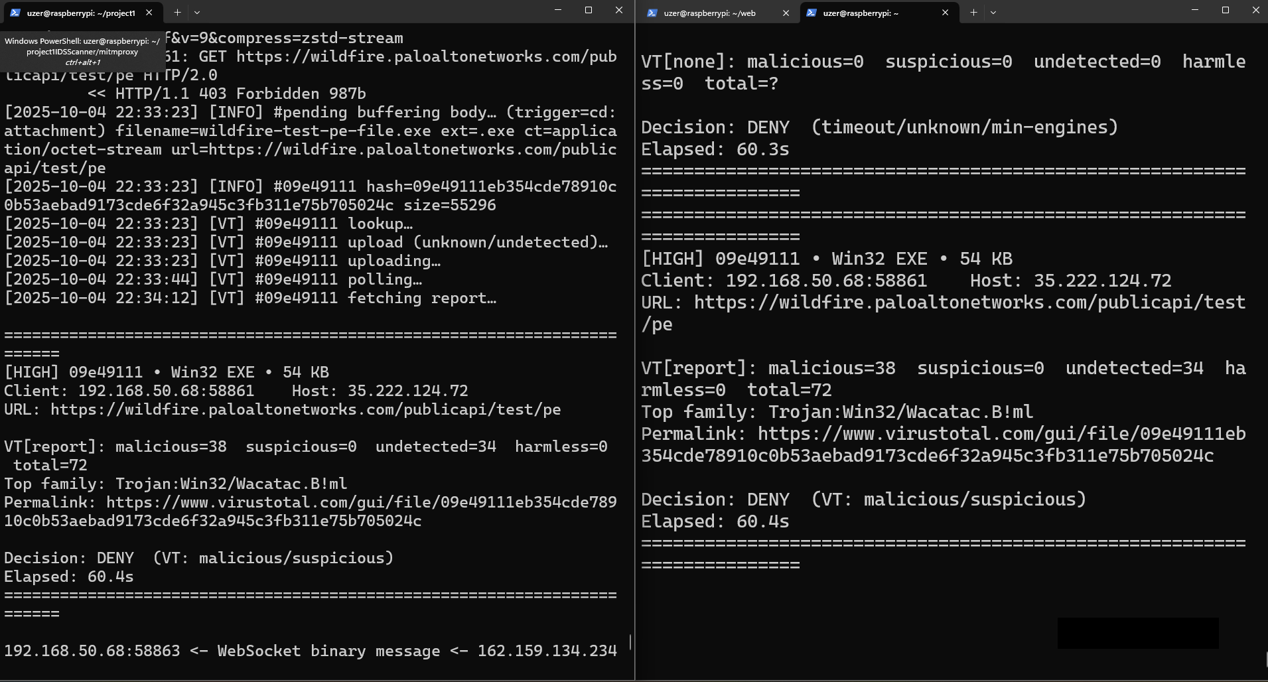Click the Windows PowerShell tooltip above project1 tab

[81, 50]
